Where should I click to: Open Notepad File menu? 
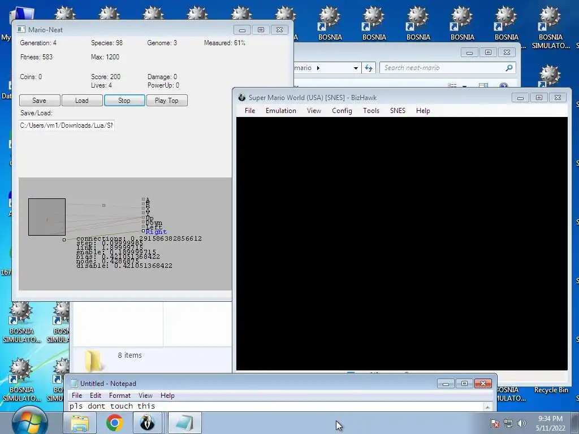pyautogui.click(x=77, y=395)
